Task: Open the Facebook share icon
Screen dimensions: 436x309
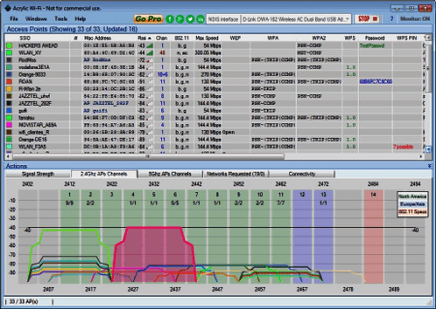Action: click(170, 19)
